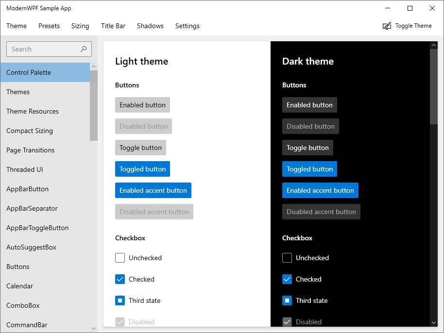
Task: Untoggle the Toggled button in Light theme
Action: [142, 169]
